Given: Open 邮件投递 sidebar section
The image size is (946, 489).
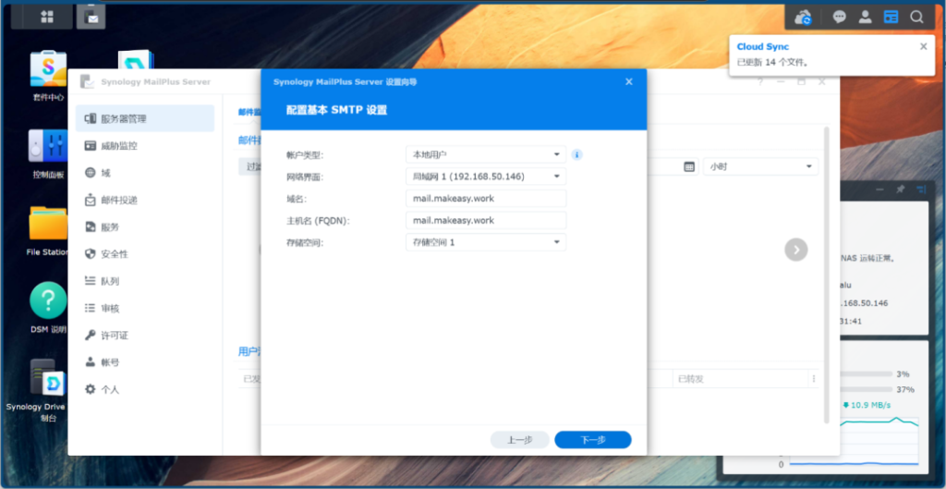Looking at the screenshot, I should [x=145, y=200].
